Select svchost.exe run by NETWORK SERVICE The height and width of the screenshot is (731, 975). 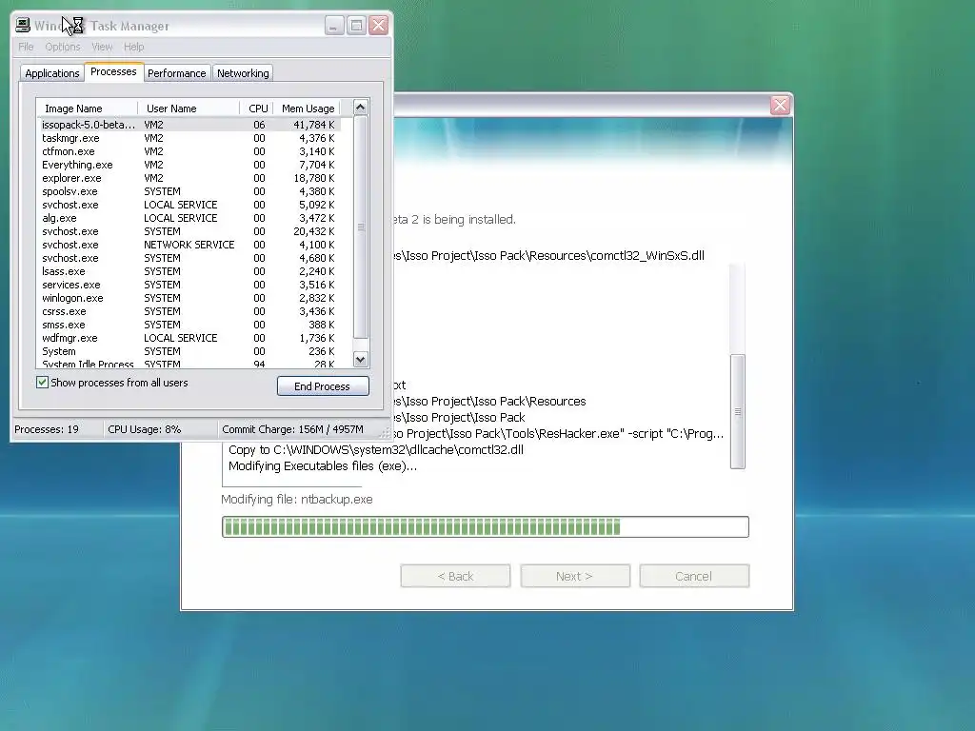point(189,245)
